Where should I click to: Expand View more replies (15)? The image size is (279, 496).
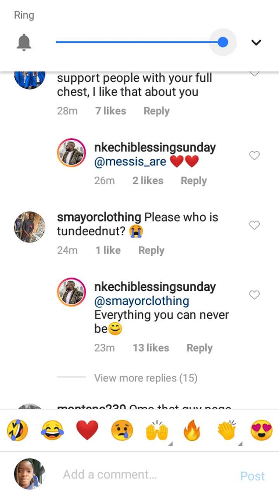pos(146,378)
